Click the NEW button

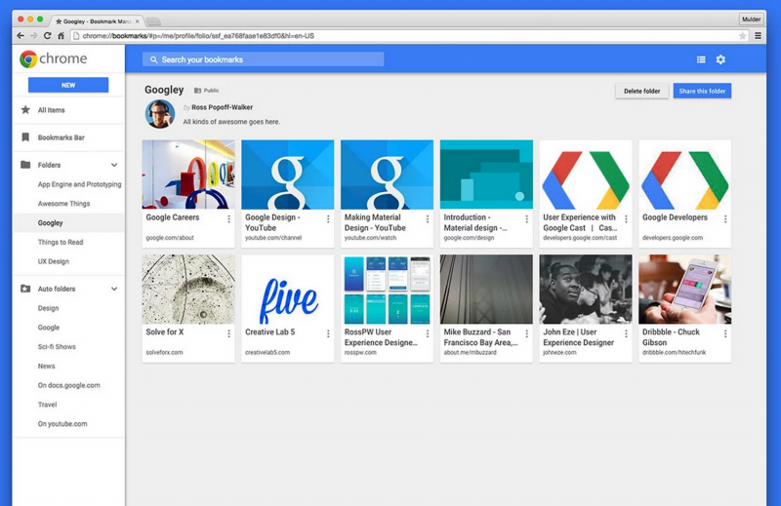pos(68,85)
